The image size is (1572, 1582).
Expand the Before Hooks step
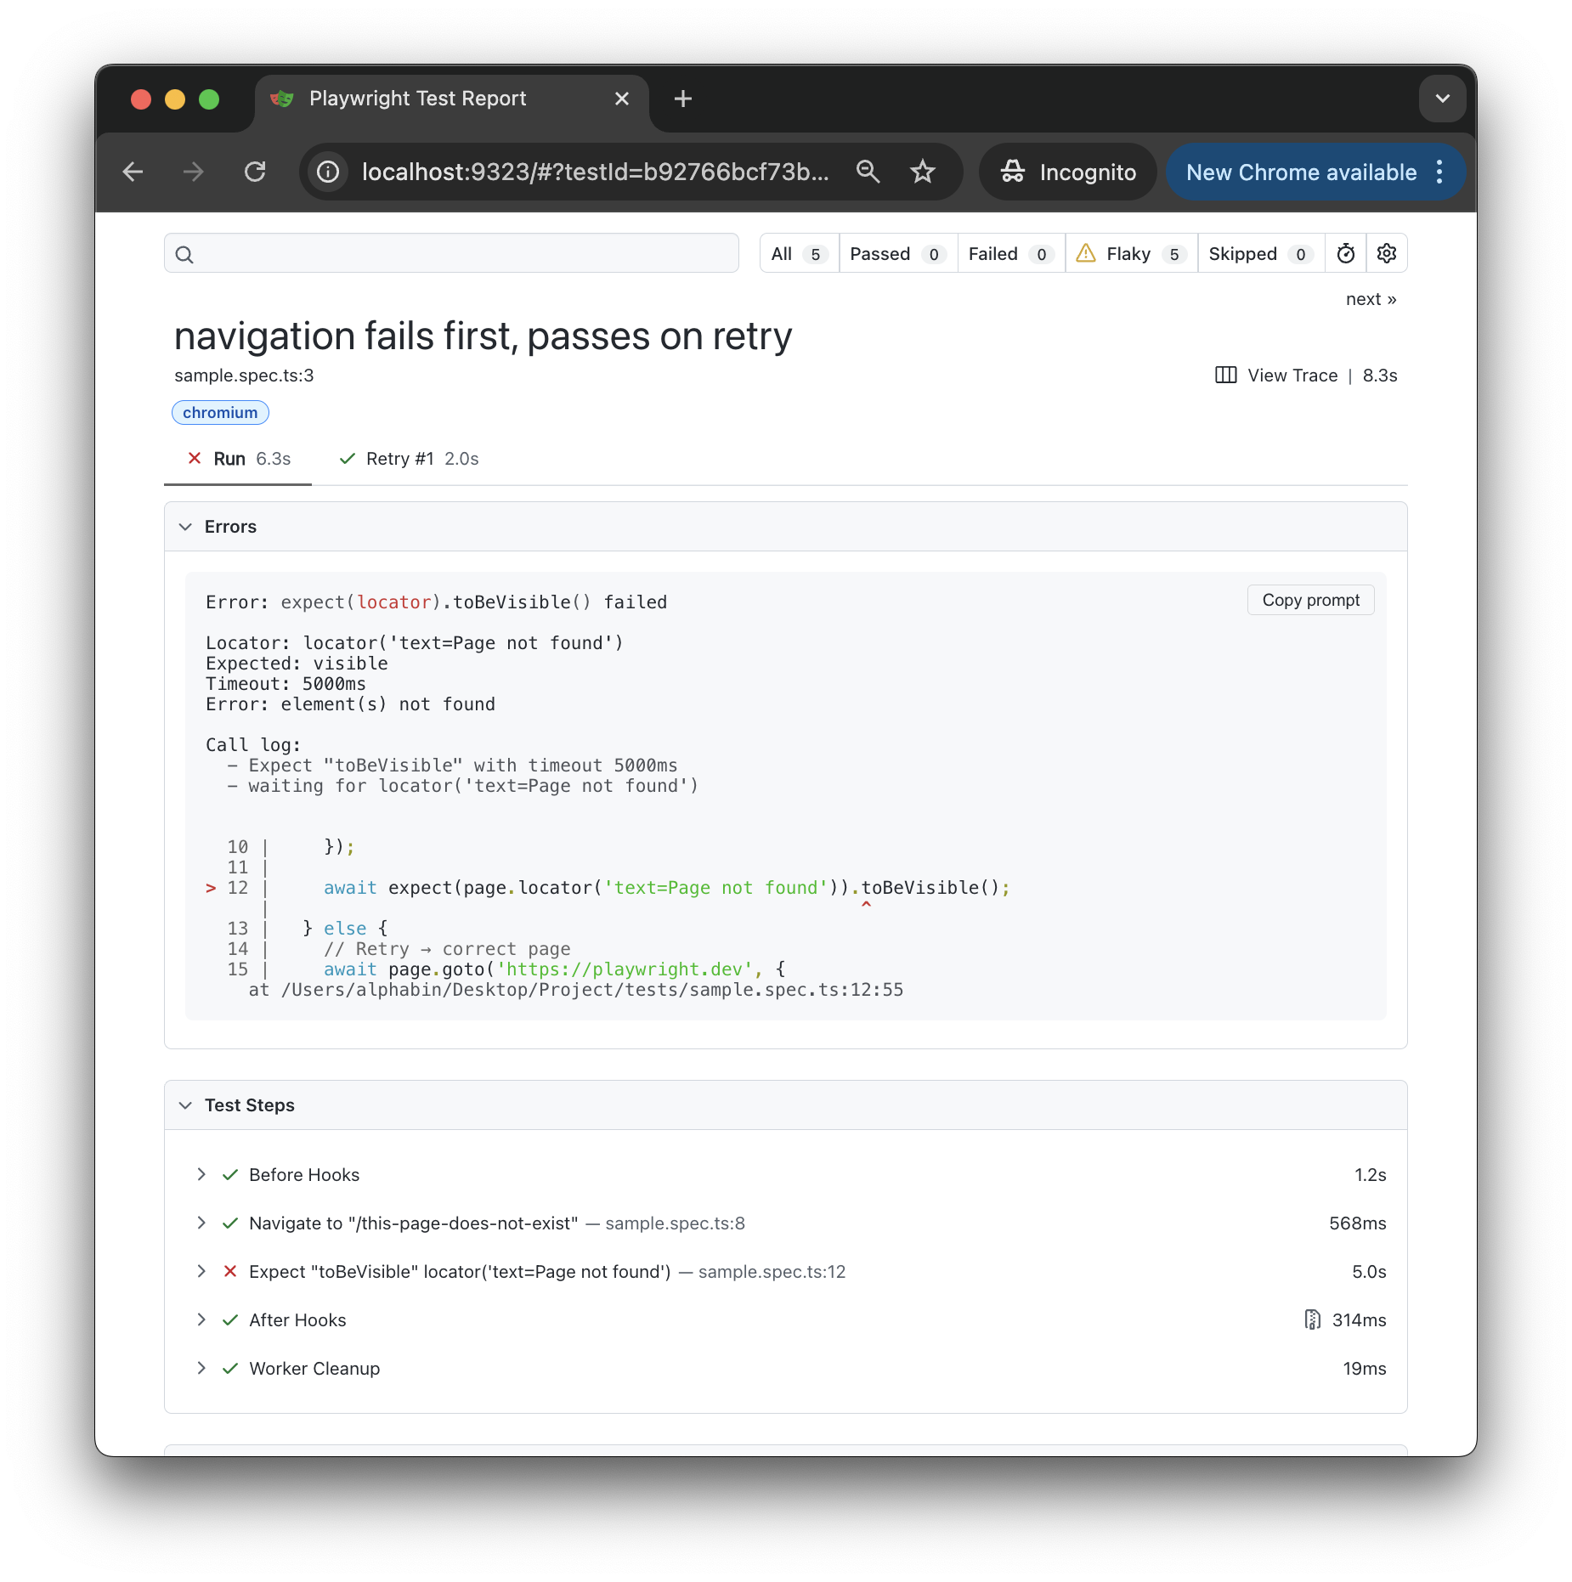point(201,1174)
